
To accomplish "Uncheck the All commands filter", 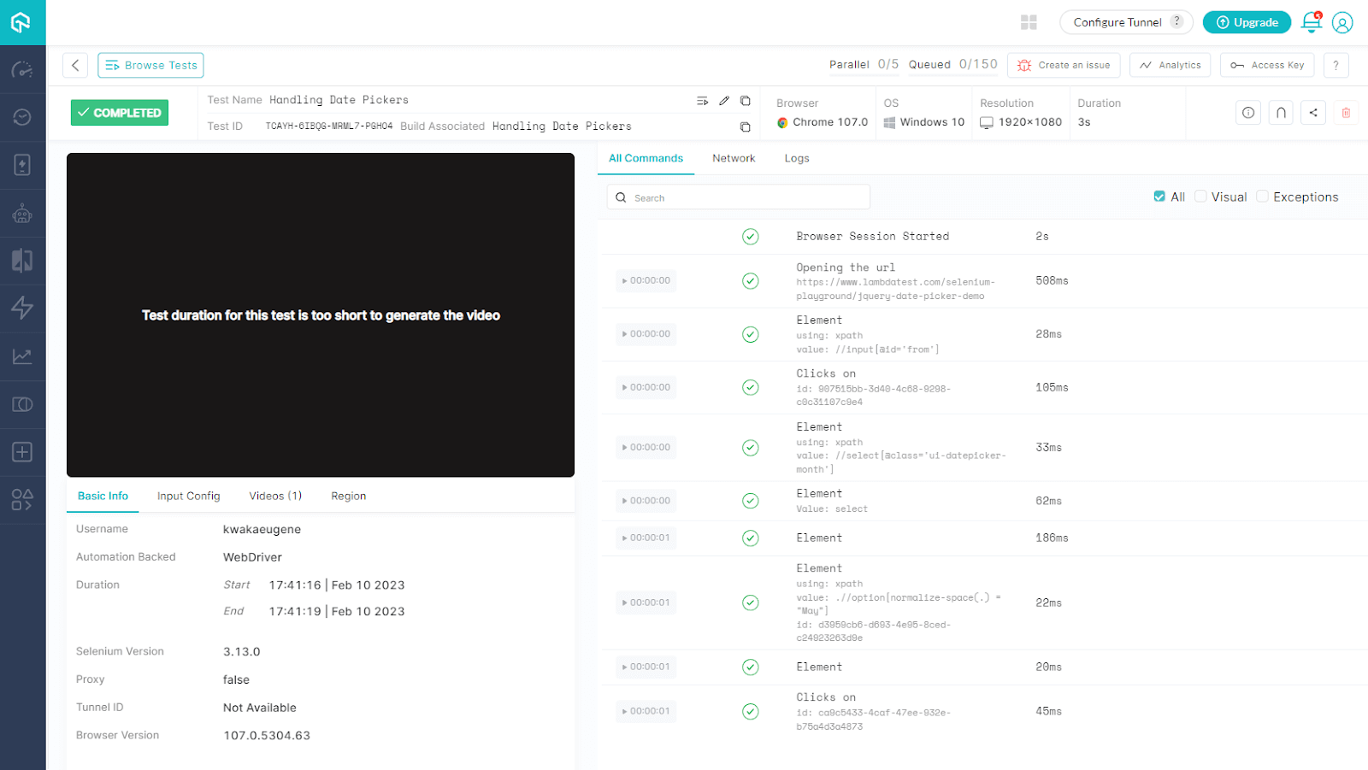I will [1159, 196].
